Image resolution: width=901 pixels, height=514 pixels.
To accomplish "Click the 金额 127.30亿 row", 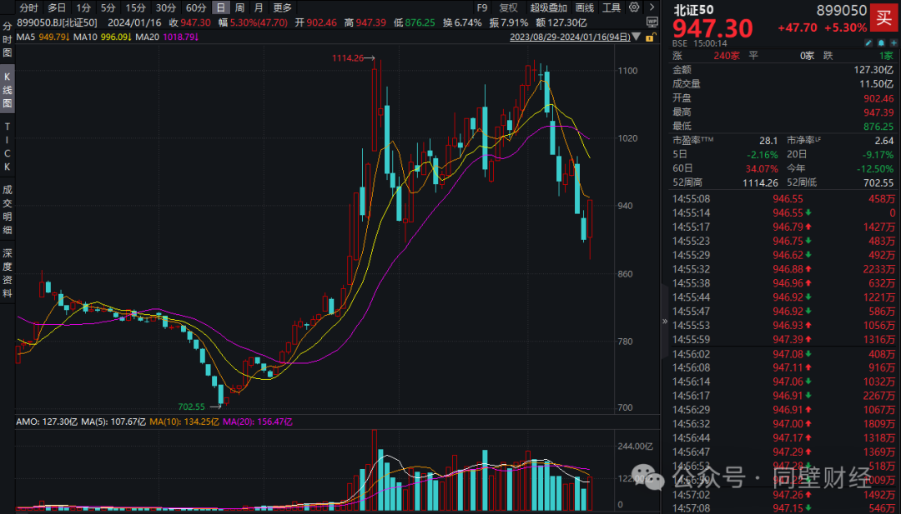I will coord(783,69).
